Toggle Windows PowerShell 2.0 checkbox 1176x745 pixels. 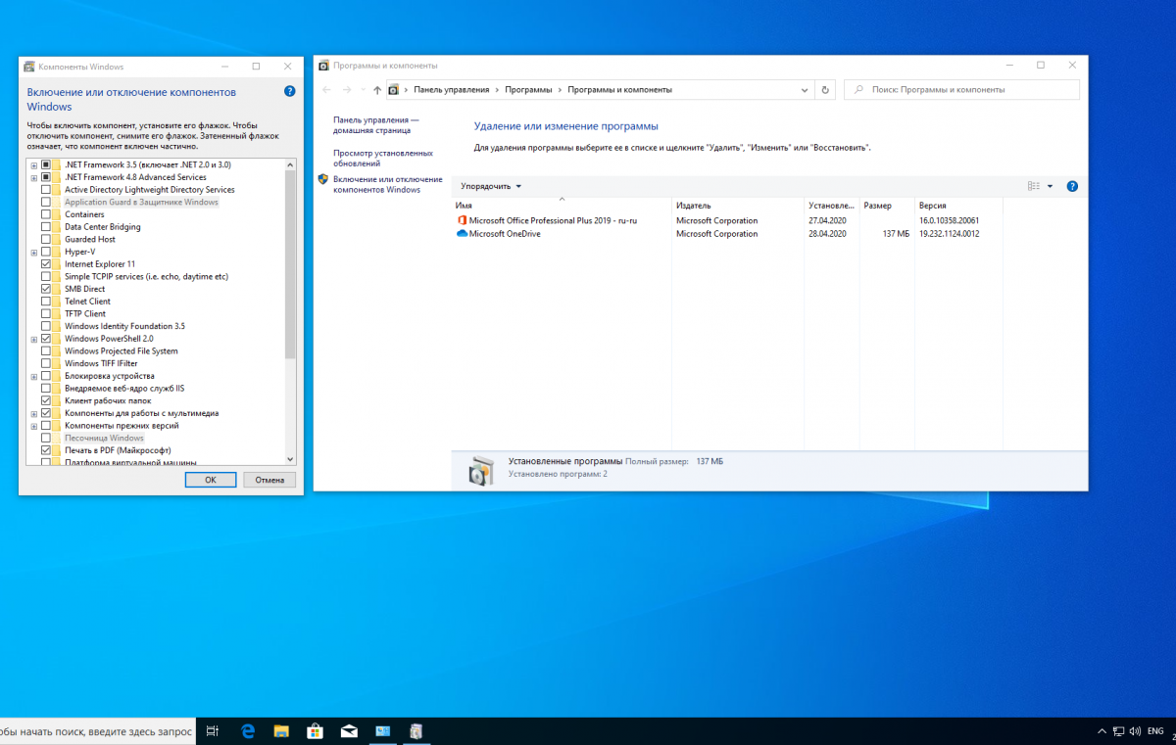[x=46, y=339]
